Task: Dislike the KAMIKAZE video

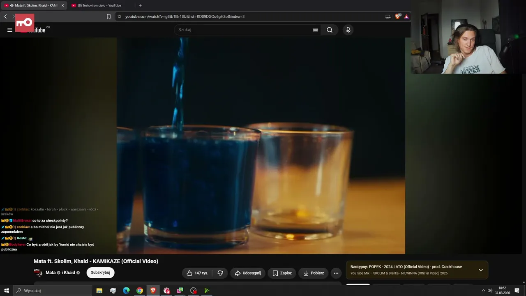Action: [220, 273]
